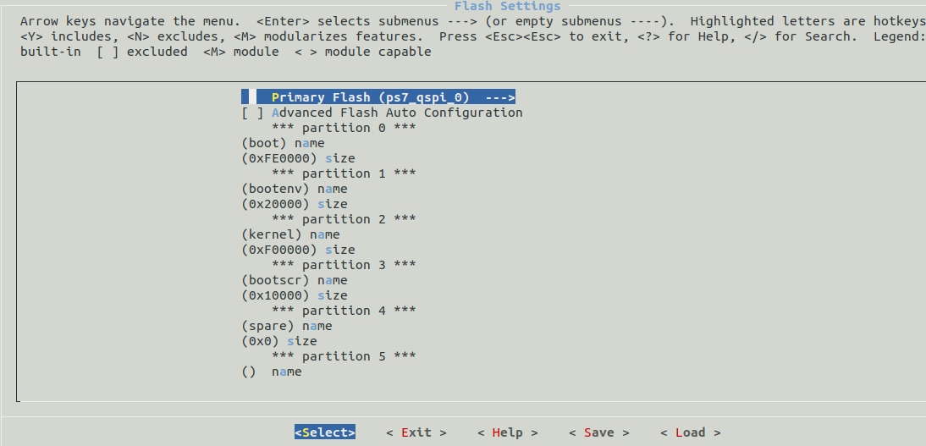Click the *** partition 1 *** heading
The image size is (926, 446).
(344, 173)
